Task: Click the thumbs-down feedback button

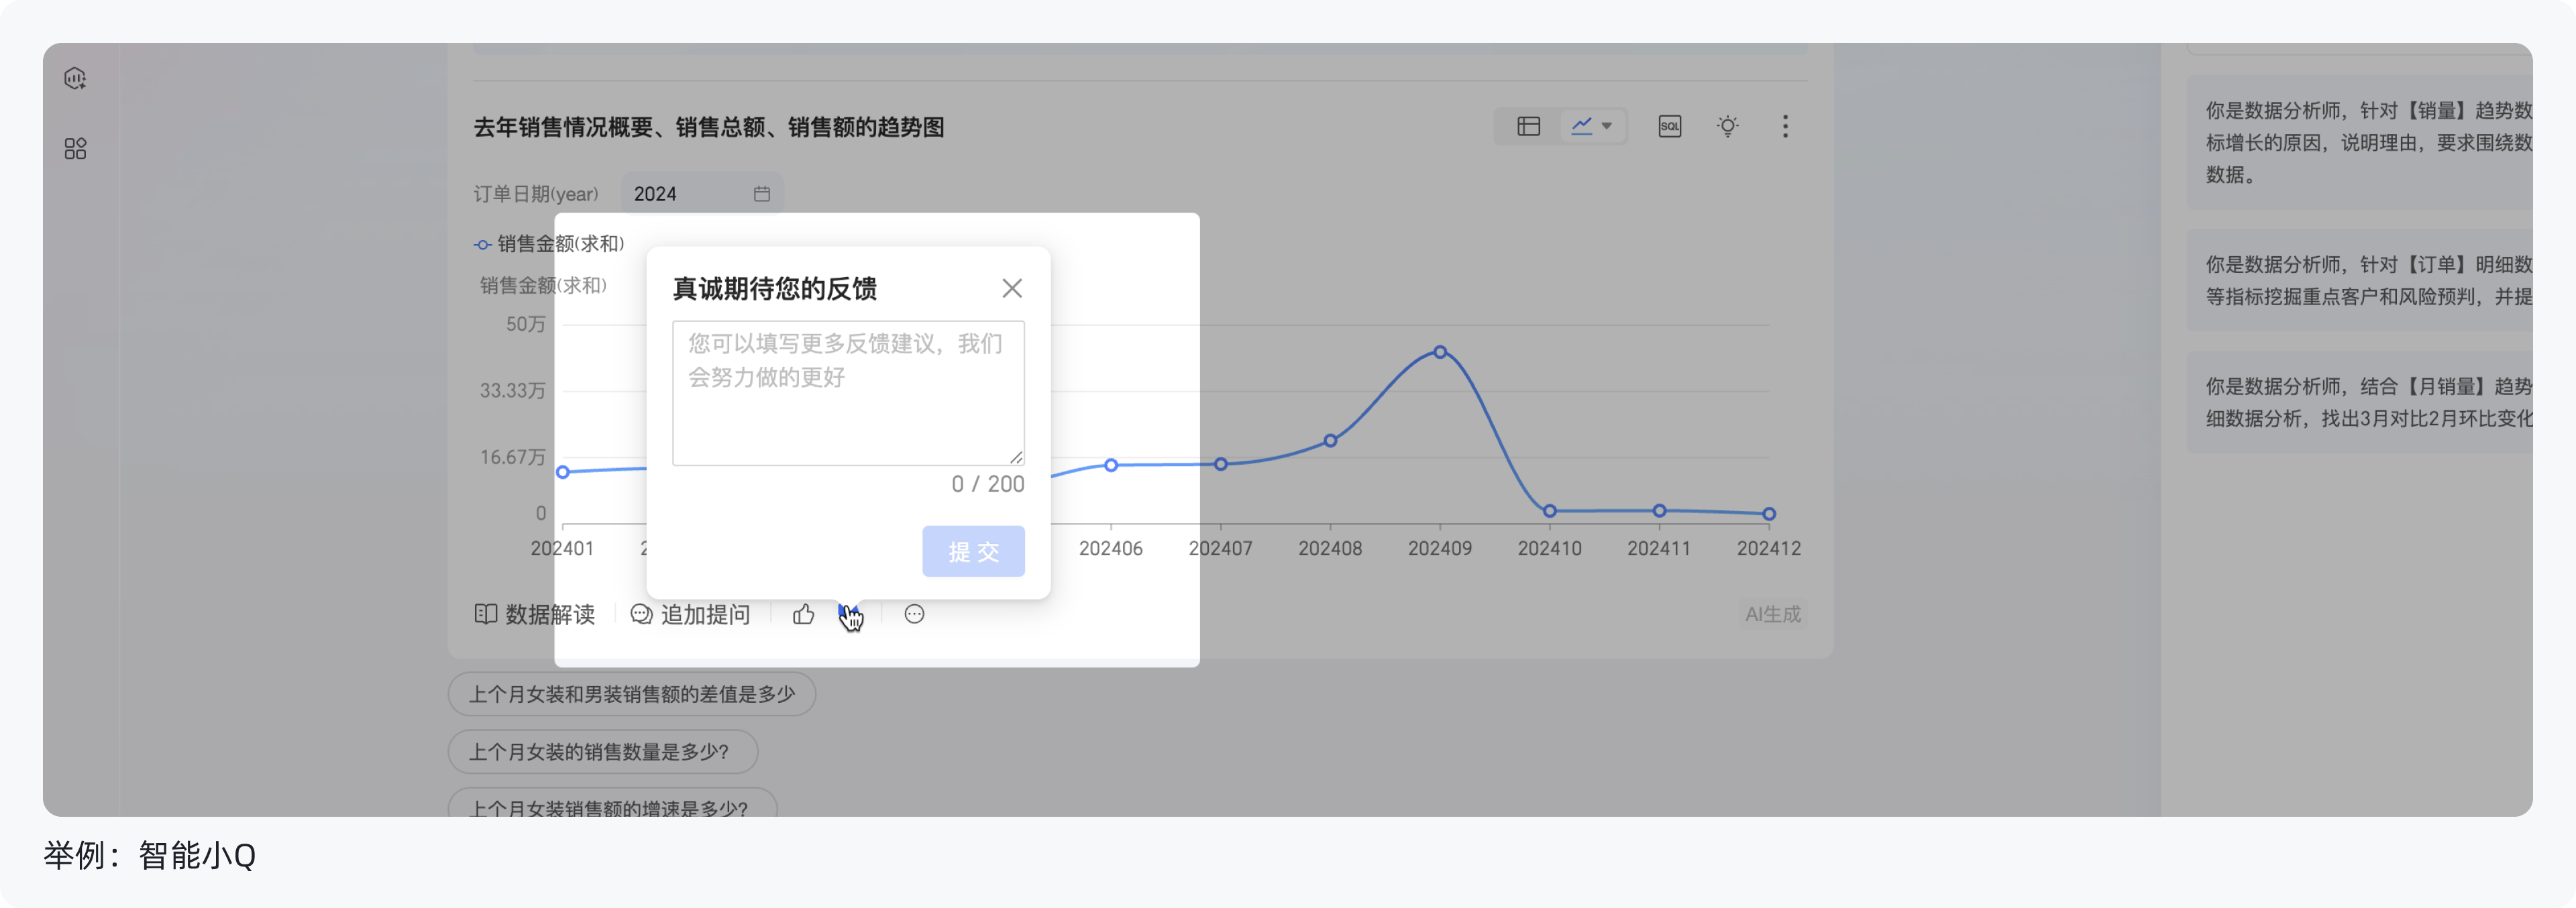Action: (849, 613)
